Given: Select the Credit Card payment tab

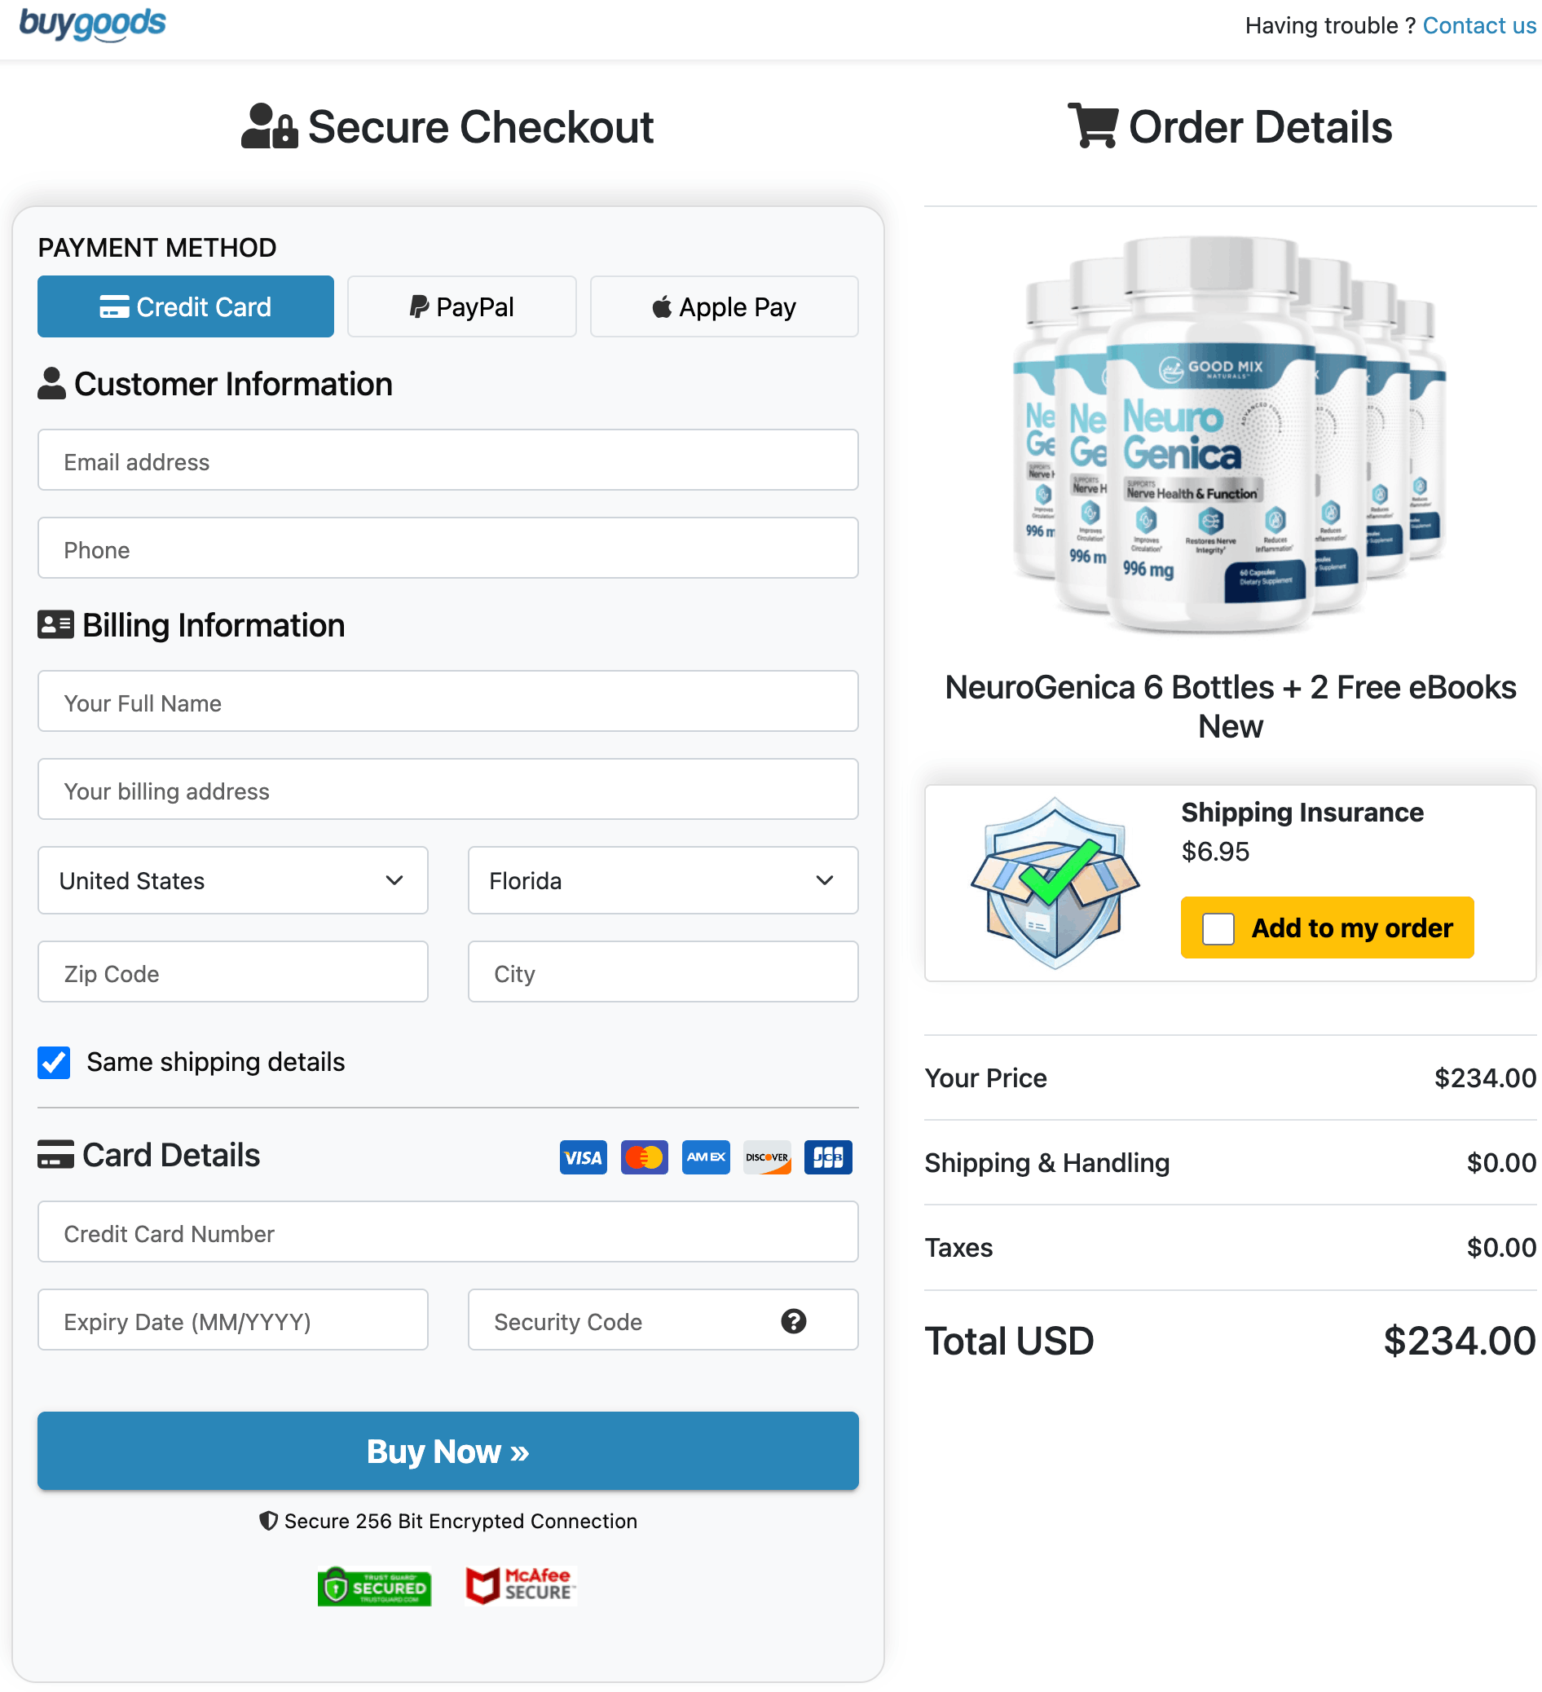Looking at the screenshot, I should pyautogui.click(x=186, y=307).
